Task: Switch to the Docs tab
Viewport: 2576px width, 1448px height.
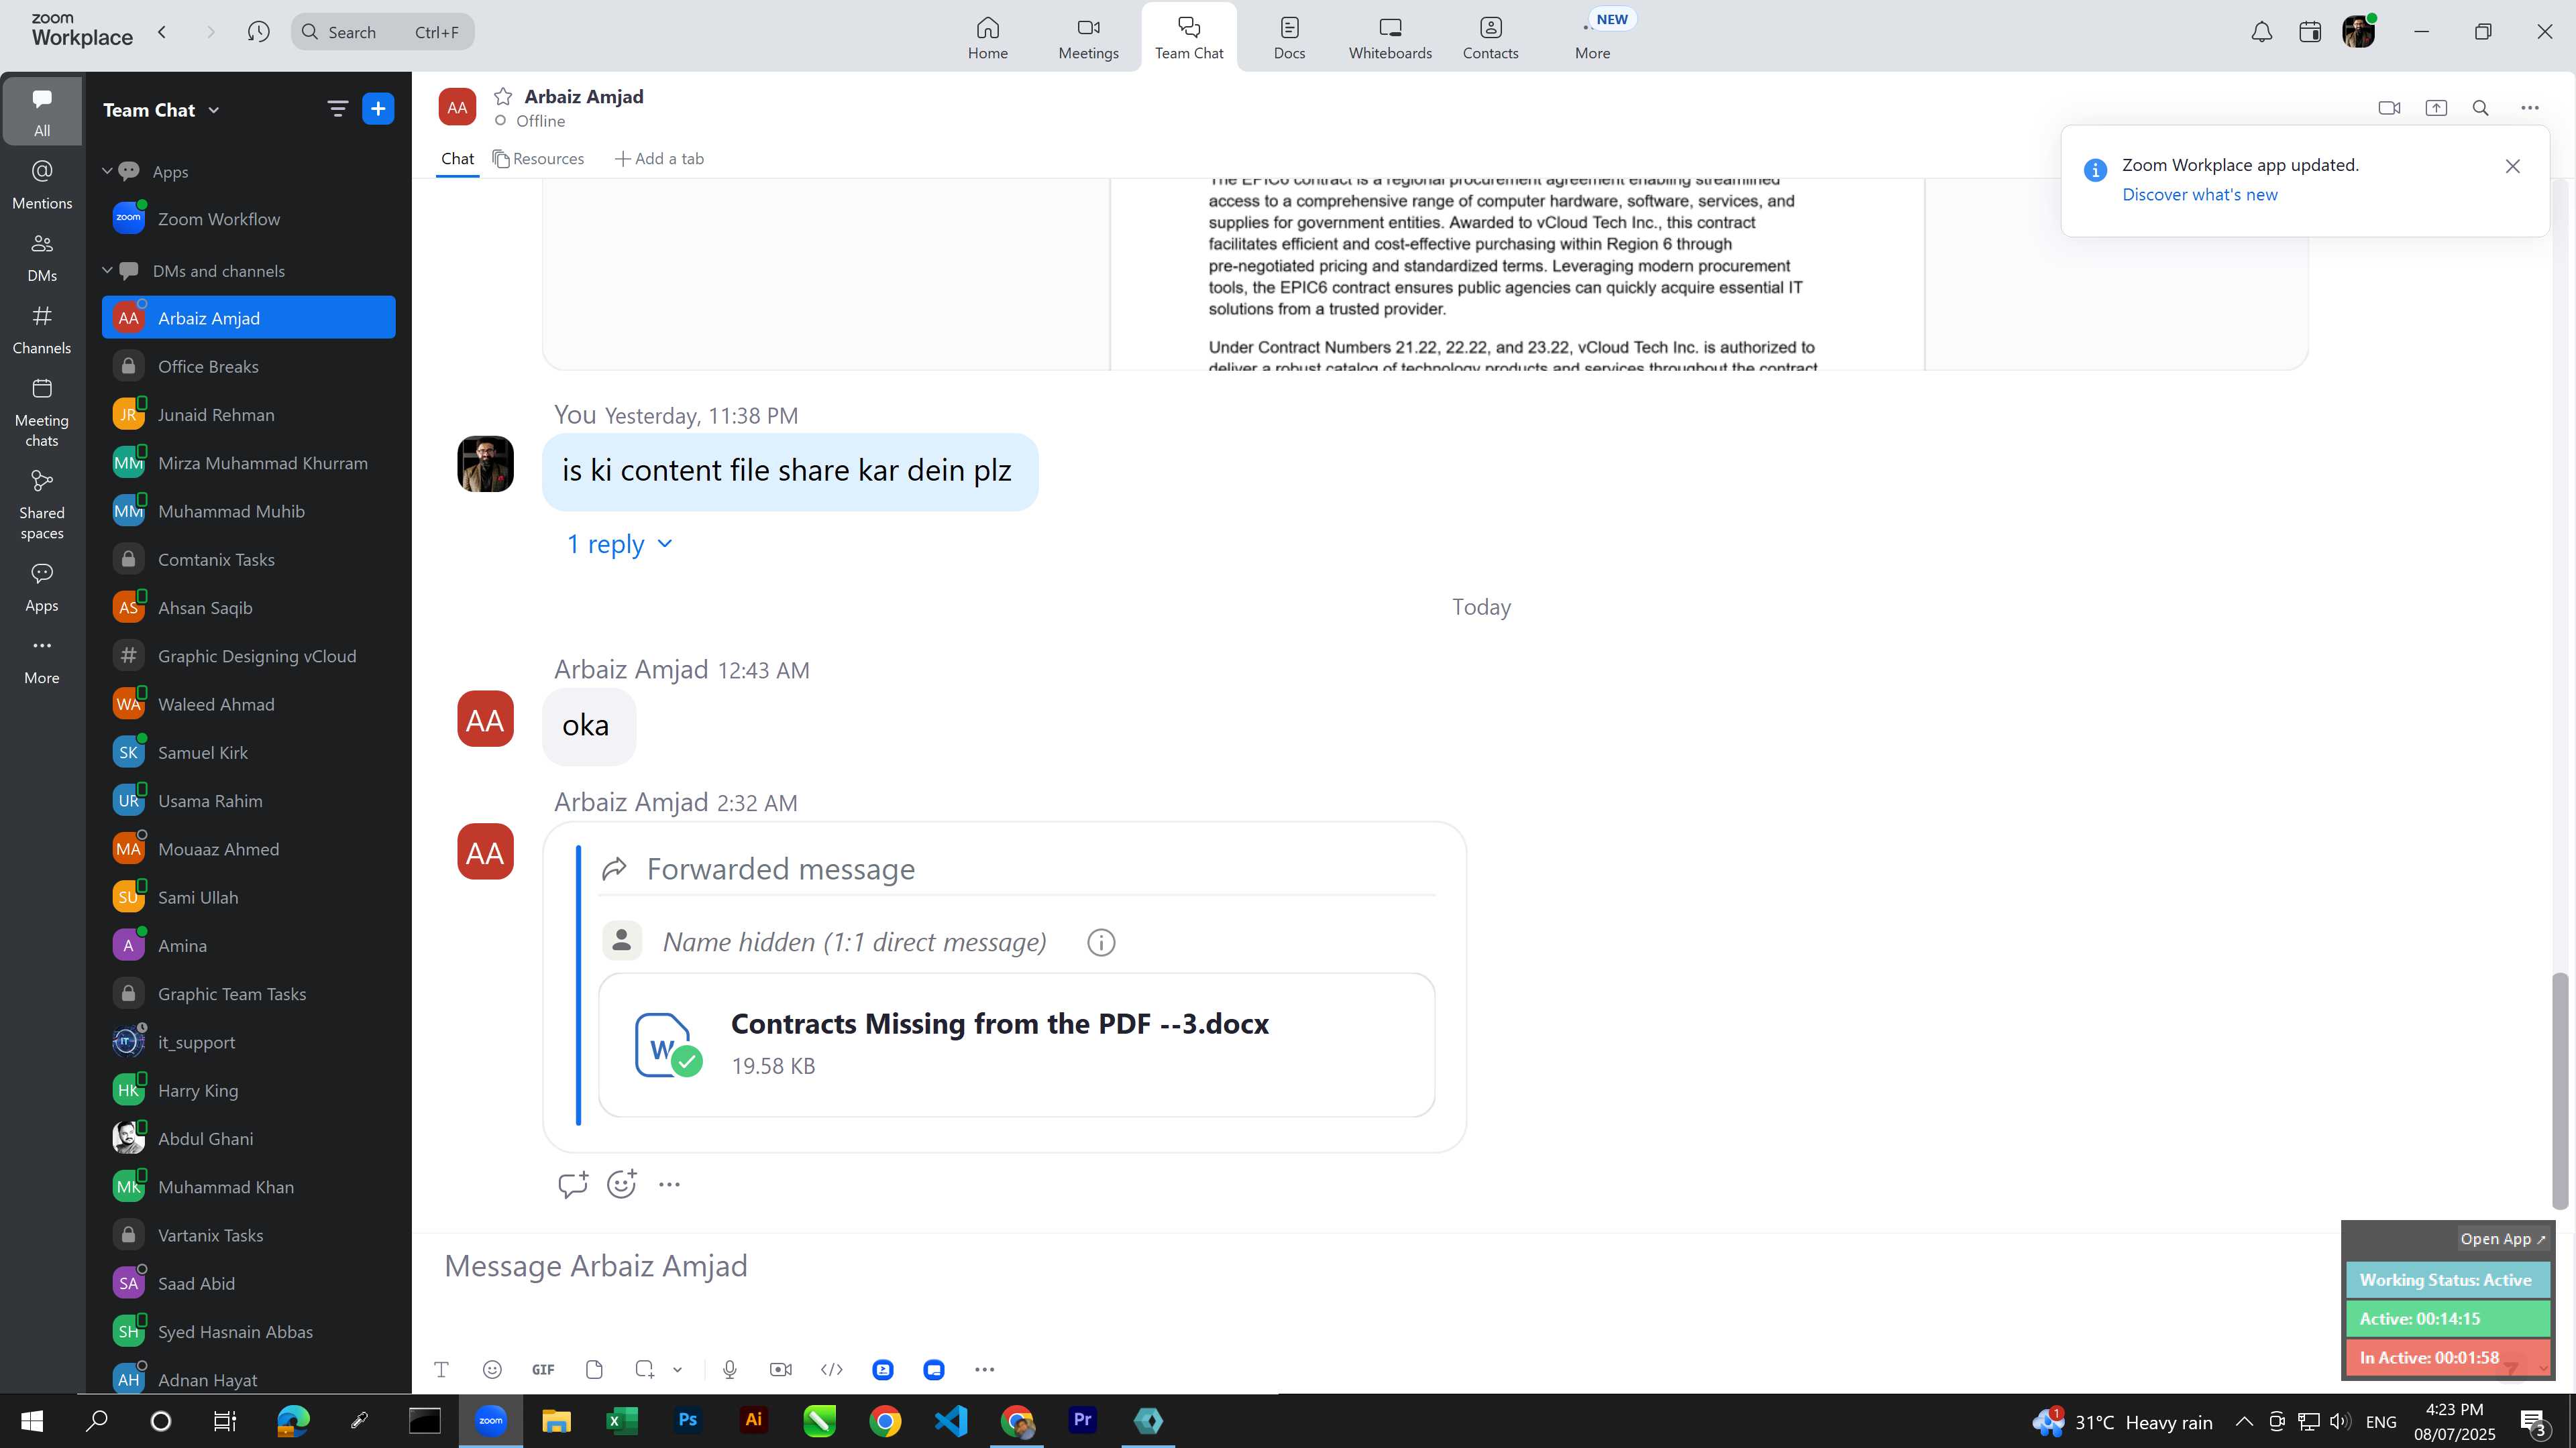Action: pos(1289,37)
